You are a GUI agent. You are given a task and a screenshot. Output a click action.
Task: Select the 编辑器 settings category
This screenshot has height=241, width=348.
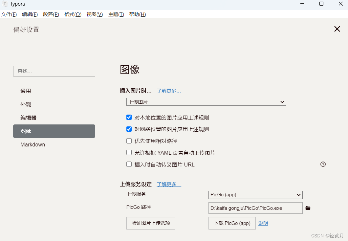54,118
